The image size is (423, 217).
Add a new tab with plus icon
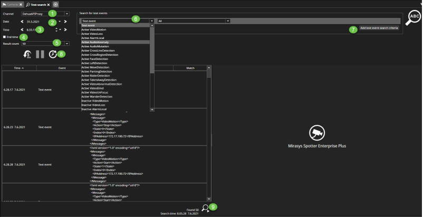click(x=55, y=4)
